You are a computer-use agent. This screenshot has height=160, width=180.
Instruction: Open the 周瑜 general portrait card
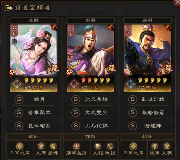[91, 58]
